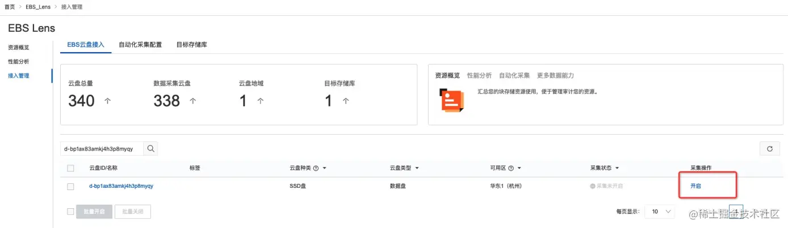This screenshot has height=228, width=788.
Task: Click the 批量关闭 button
Action: point(133,212)
